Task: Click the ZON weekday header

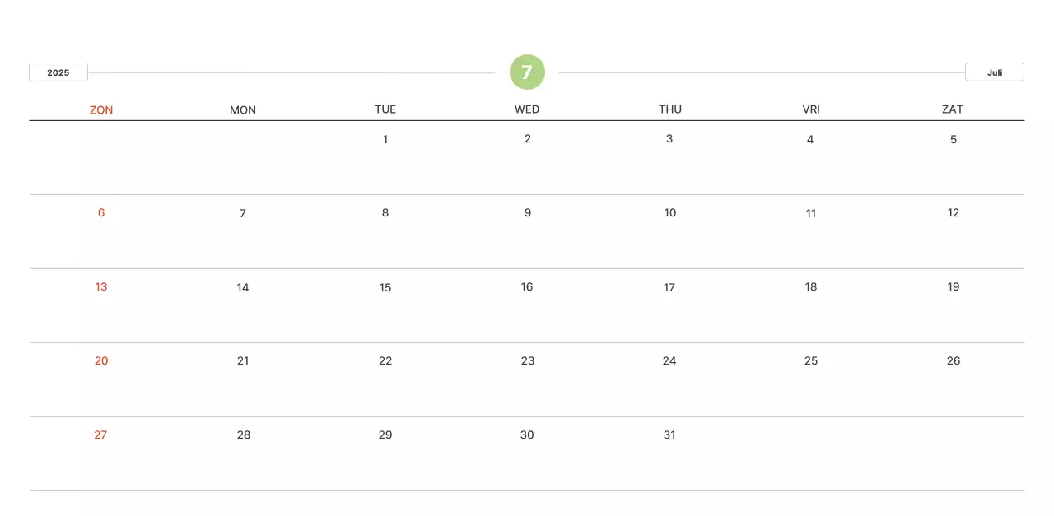Action: point(101,109)
